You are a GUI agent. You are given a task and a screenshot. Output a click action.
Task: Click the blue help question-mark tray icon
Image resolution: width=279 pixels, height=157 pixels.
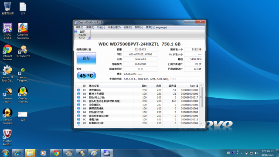(x=233, y=153)
